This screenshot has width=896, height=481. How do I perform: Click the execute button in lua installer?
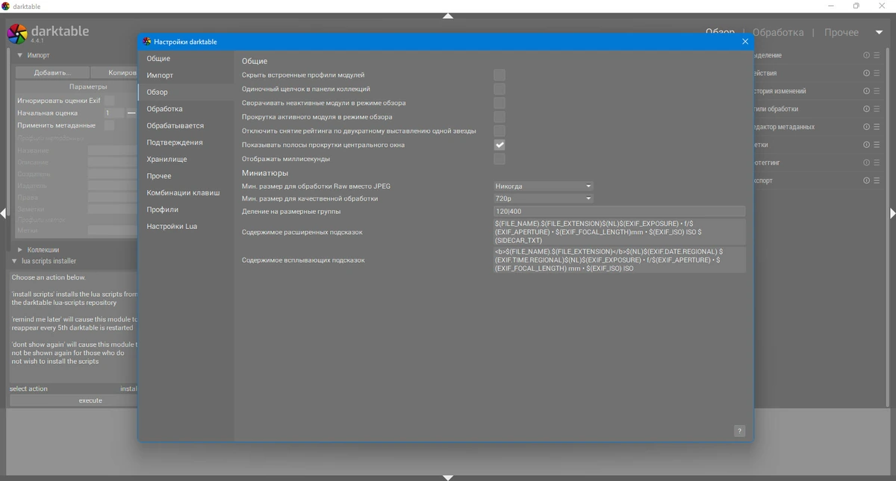click(x=90, y=400)
